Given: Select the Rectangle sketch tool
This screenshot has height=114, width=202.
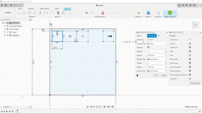Looking at the screenshot, I should pos(24,13).
